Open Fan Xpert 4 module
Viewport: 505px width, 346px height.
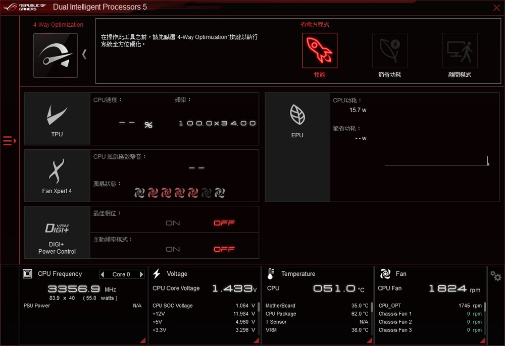click(x=57, y=176)
